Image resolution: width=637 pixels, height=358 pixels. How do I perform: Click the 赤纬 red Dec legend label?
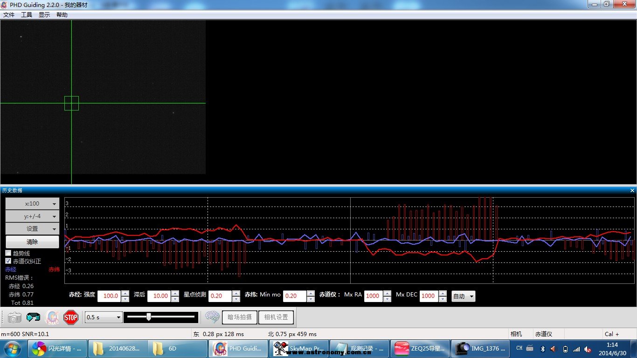click(54, 269)
